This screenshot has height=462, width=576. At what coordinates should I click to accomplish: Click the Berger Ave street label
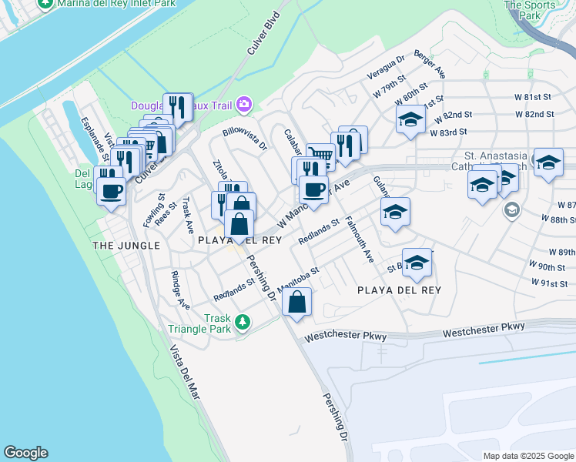[430, 64]
